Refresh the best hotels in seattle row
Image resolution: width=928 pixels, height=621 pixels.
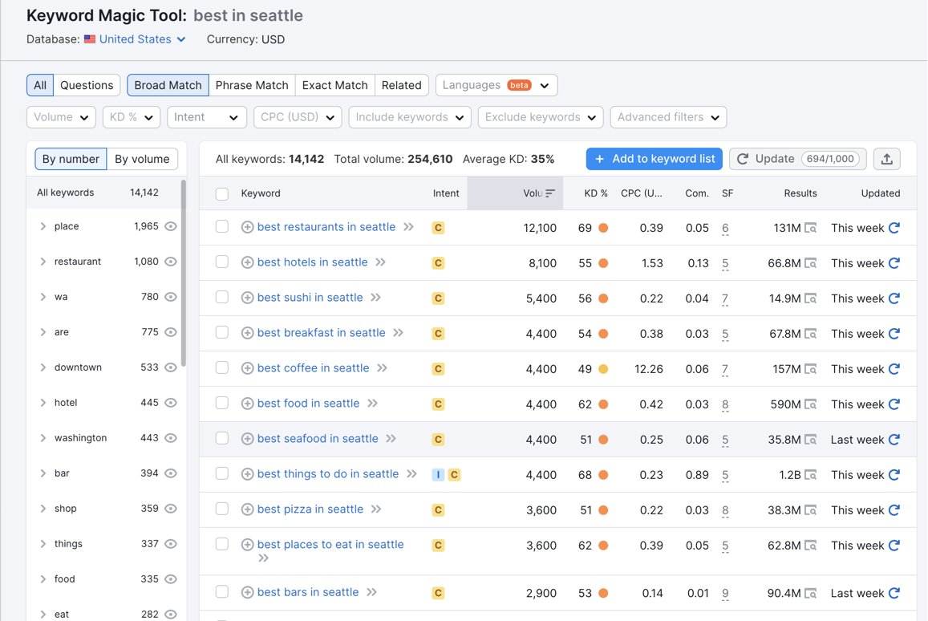(894, 263)
